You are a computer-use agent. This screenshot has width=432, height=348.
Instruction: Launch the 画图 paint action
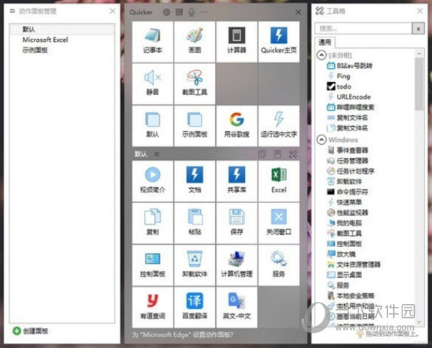[x=195, y=42]
